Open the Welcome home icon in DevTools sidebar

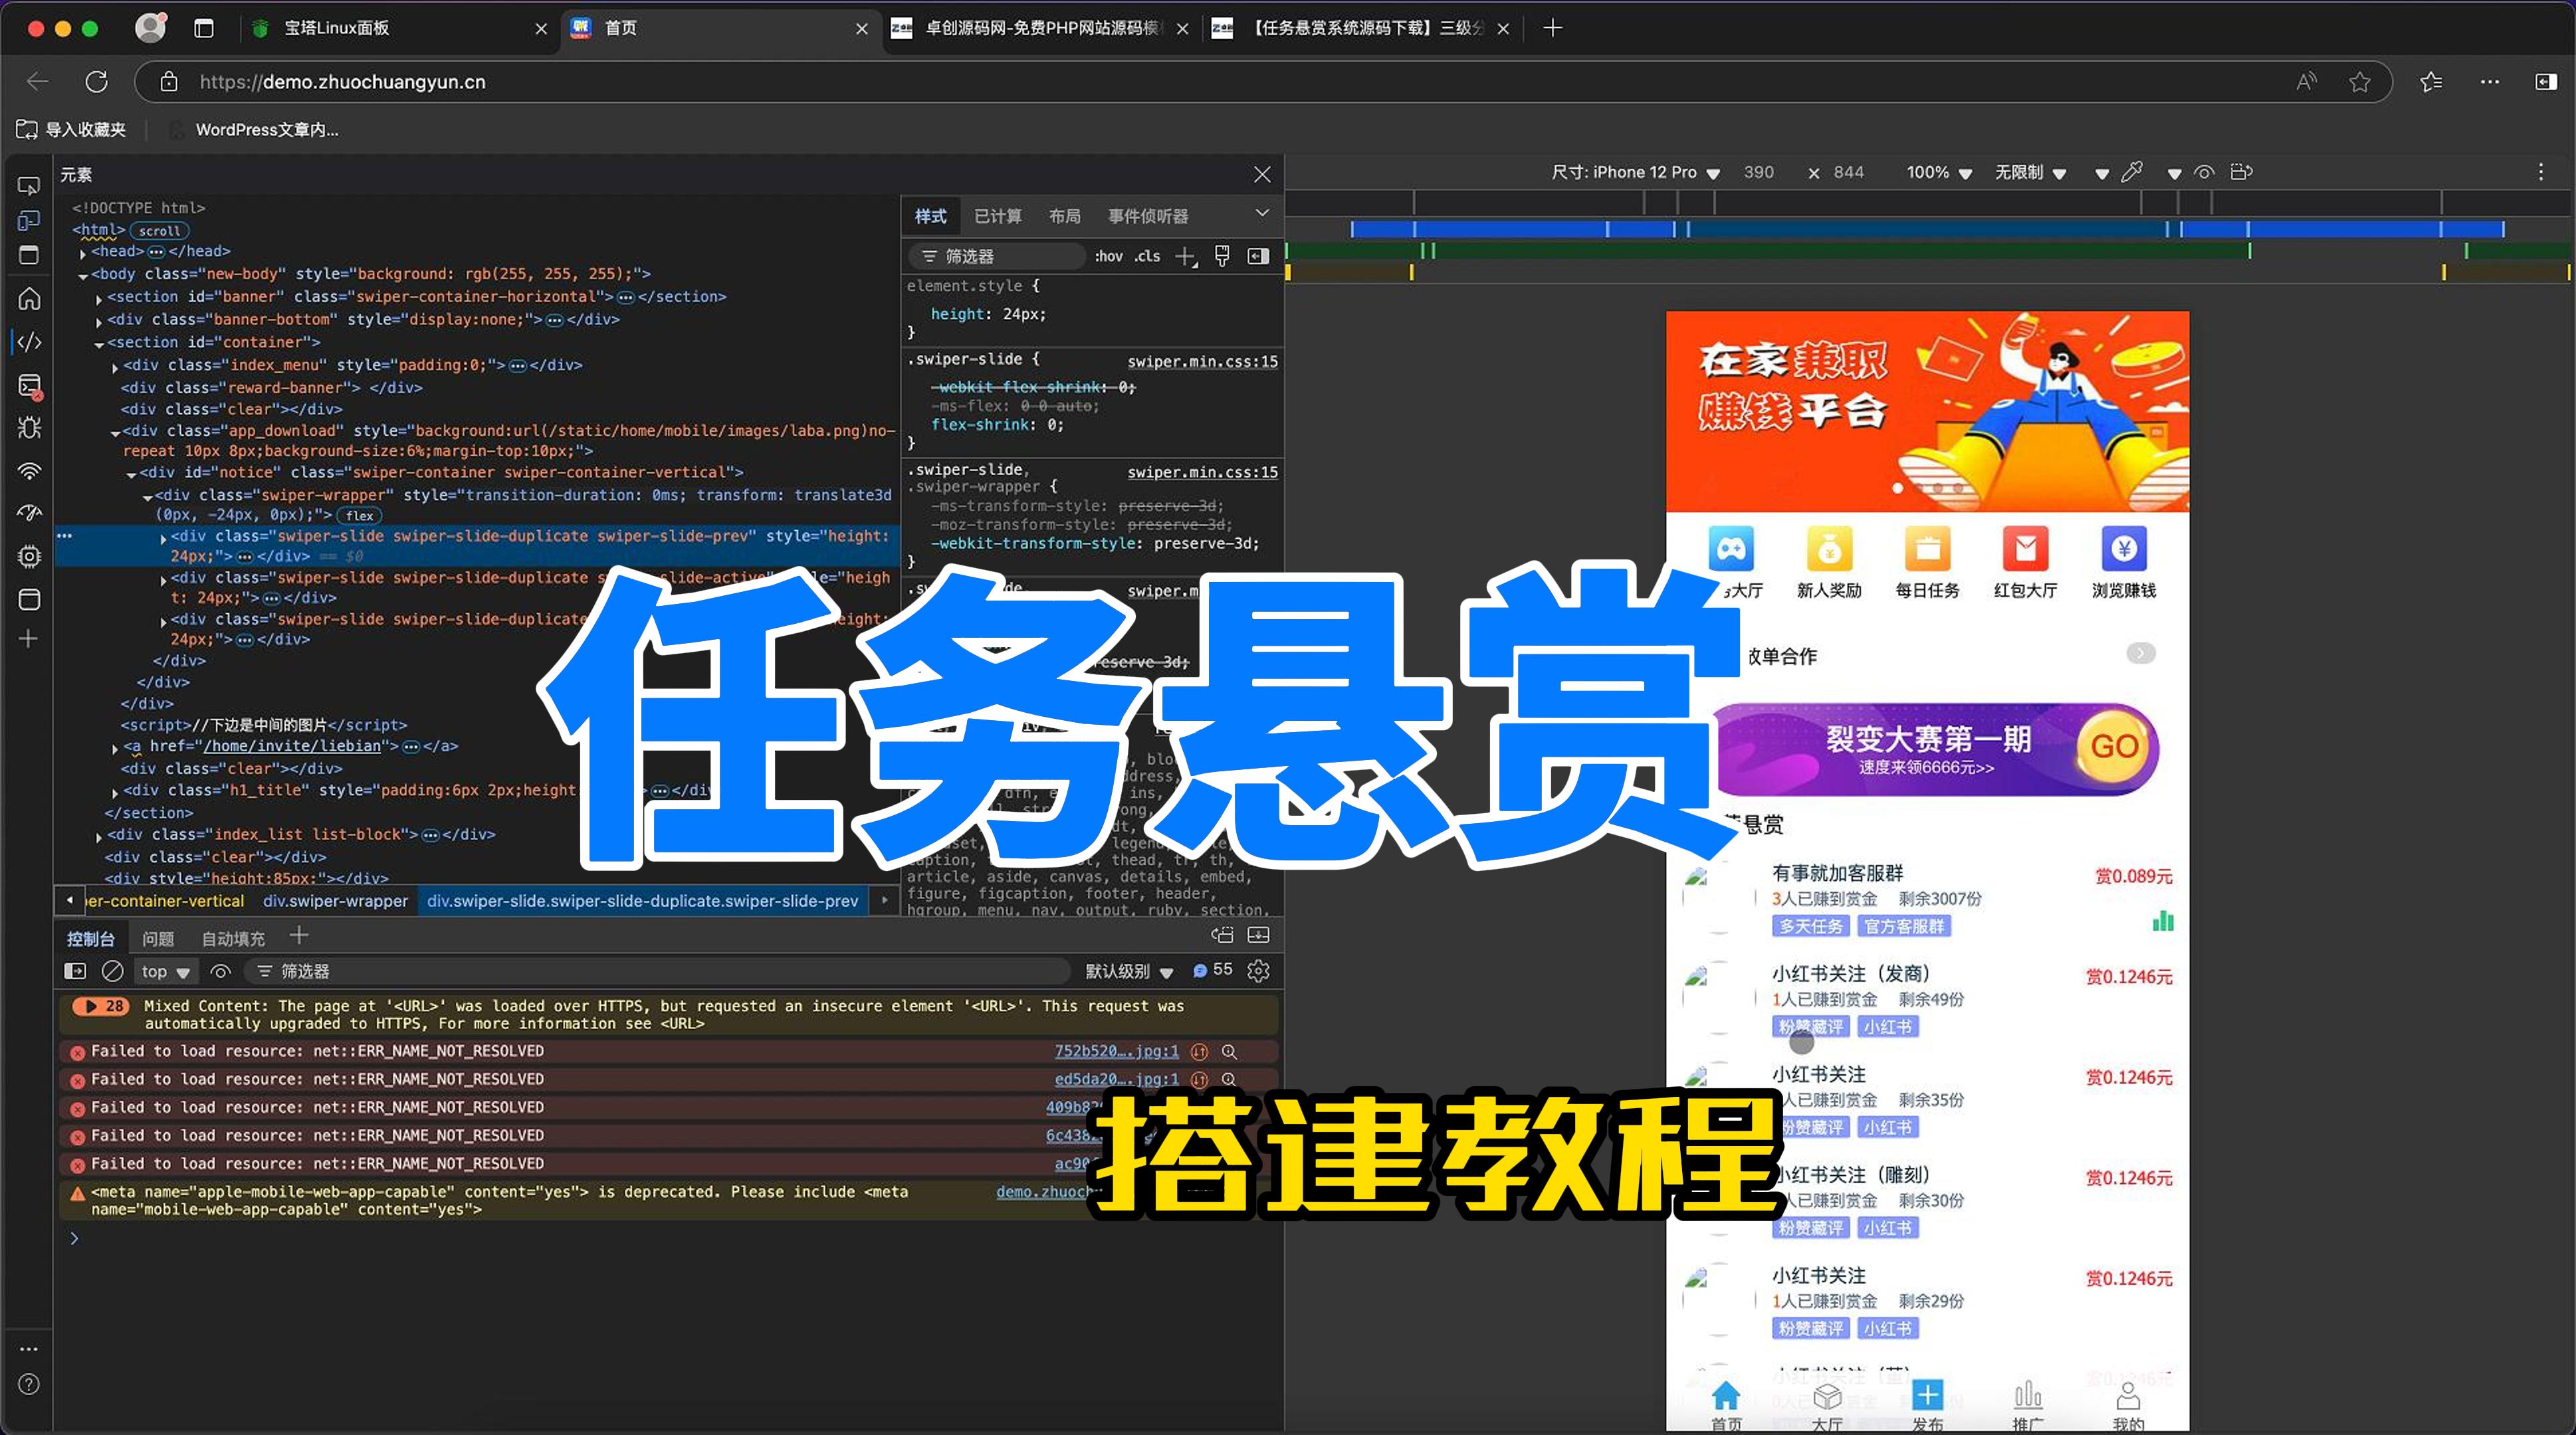point(29,299)
